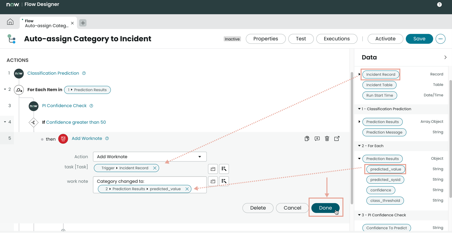Remove Trigger Incident Record pill
This screenshot has height=233, width=452.
155,168
